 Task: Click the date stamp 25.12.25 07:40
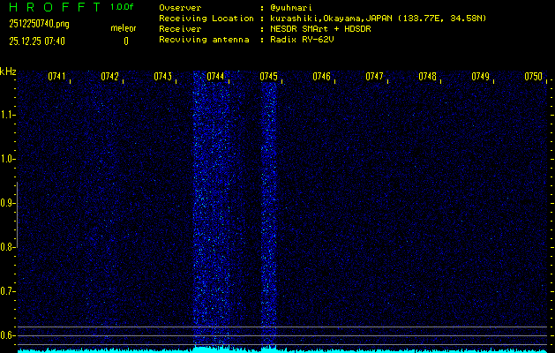pos(37,41)
